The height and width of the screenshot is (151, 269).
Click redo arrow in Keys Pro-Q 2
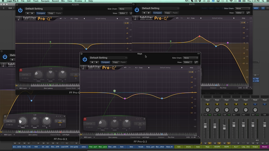click(129, 67)
